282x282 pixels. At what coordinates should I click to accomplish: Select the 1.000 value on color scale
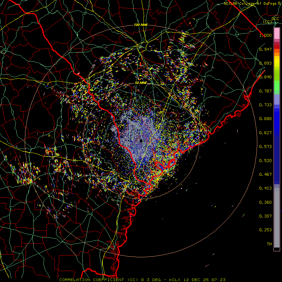tap(265, 35)
